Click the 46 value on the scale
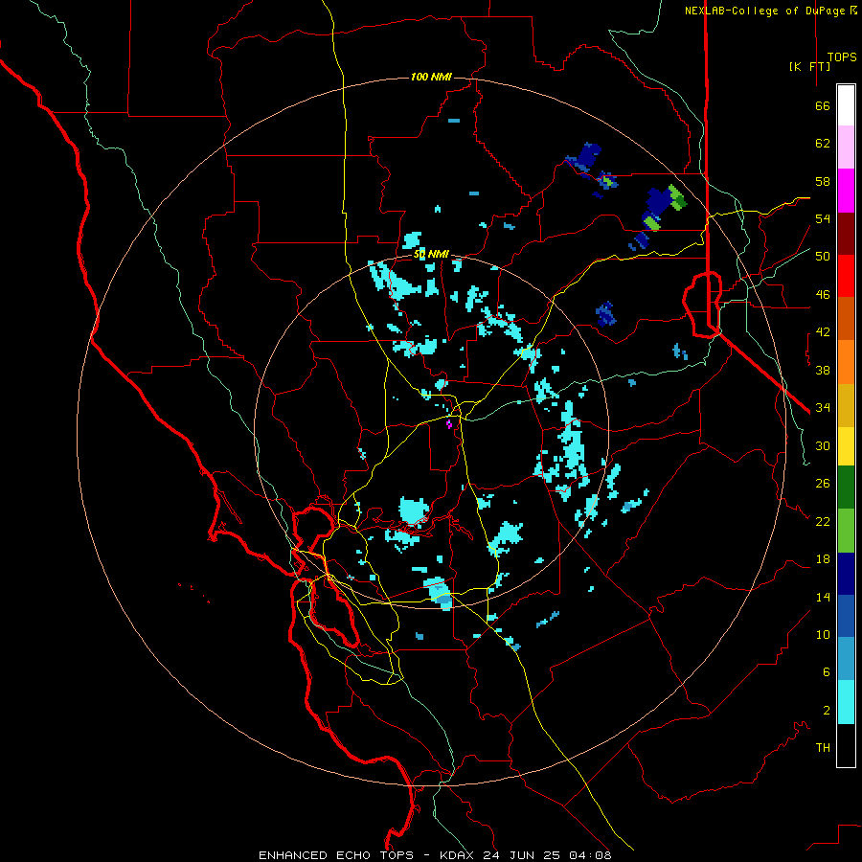This screenshot has width=862, height=862. 823,295
